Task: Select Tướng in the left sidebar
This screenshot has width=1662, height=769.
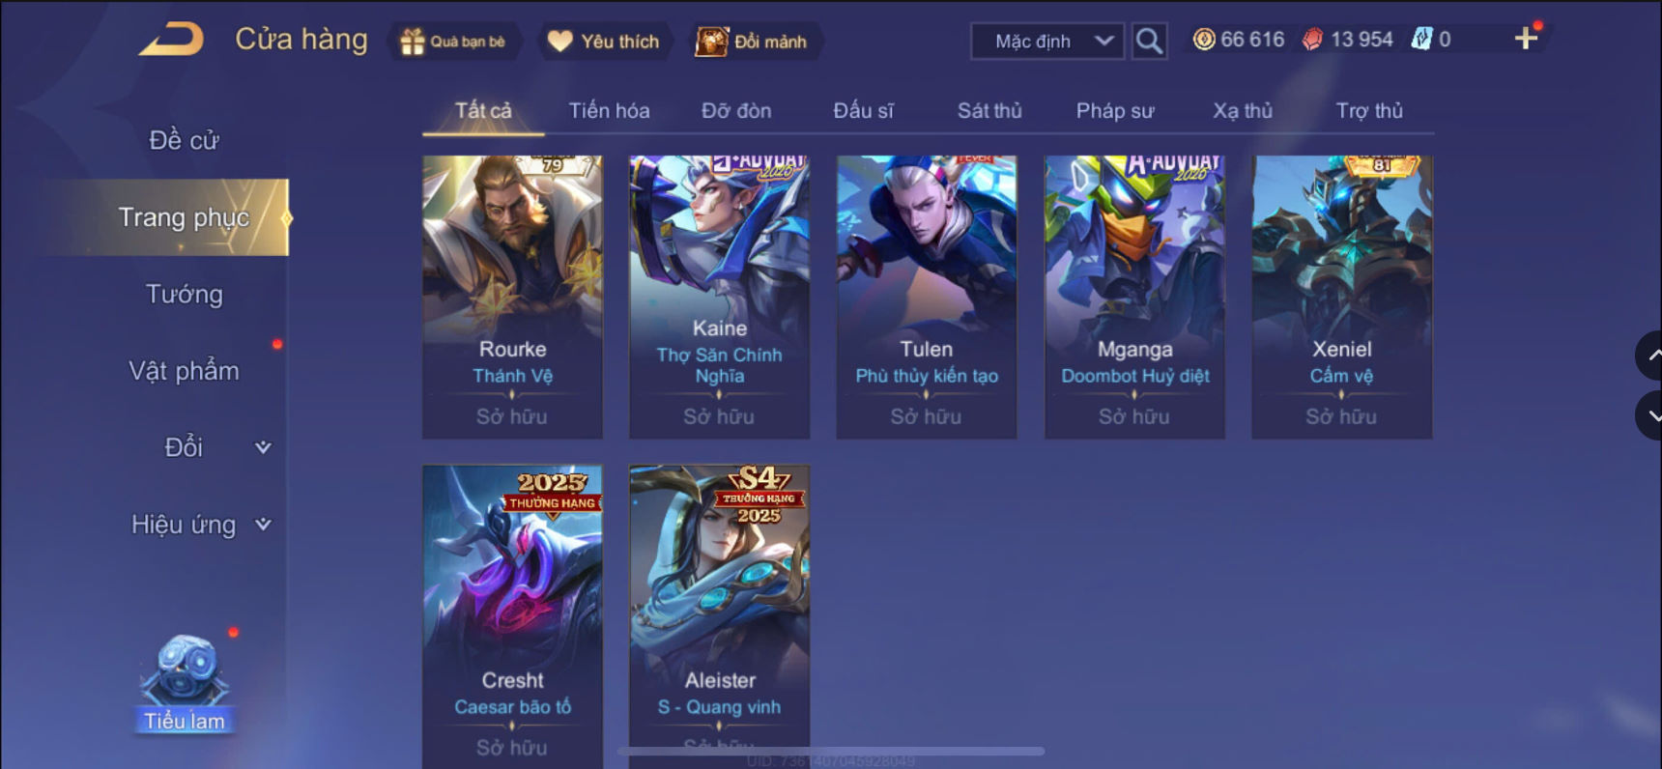Action: point(184,294)
